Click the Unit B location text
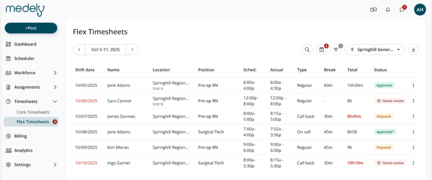432x180 pixels. pyautogui.click(x=157, y=104)
